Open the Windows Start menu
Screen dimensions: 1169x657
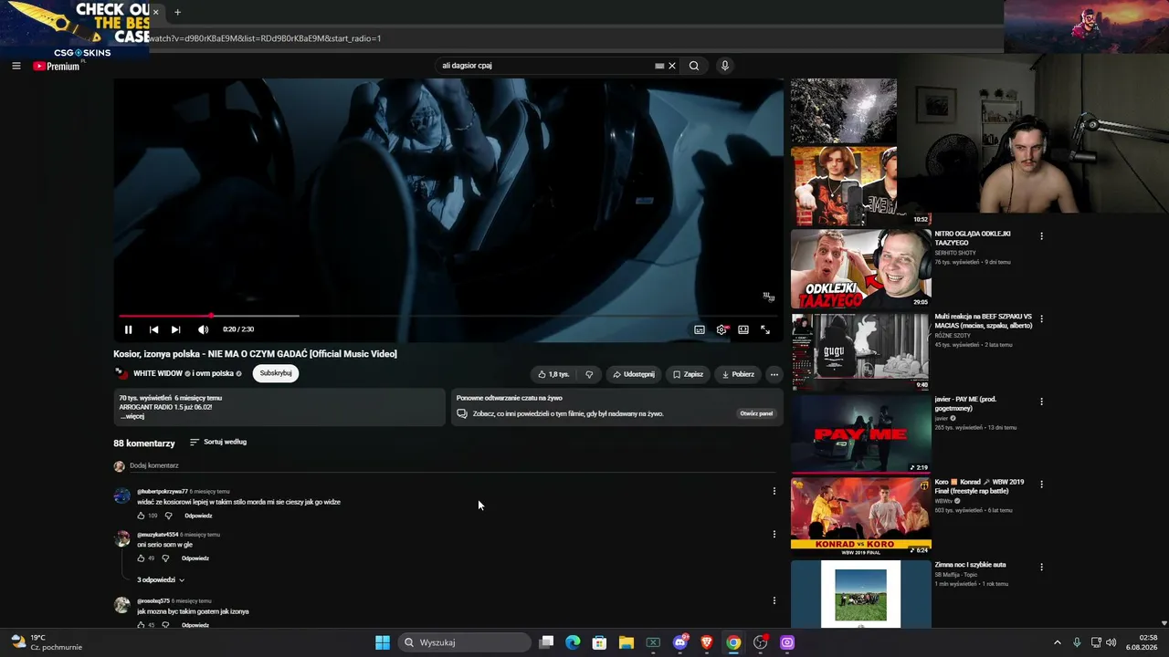tap(383, 642)
